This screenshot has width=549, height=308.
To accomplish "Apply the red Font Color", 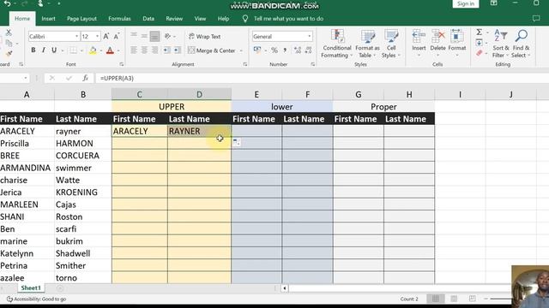I will [110, 50].
